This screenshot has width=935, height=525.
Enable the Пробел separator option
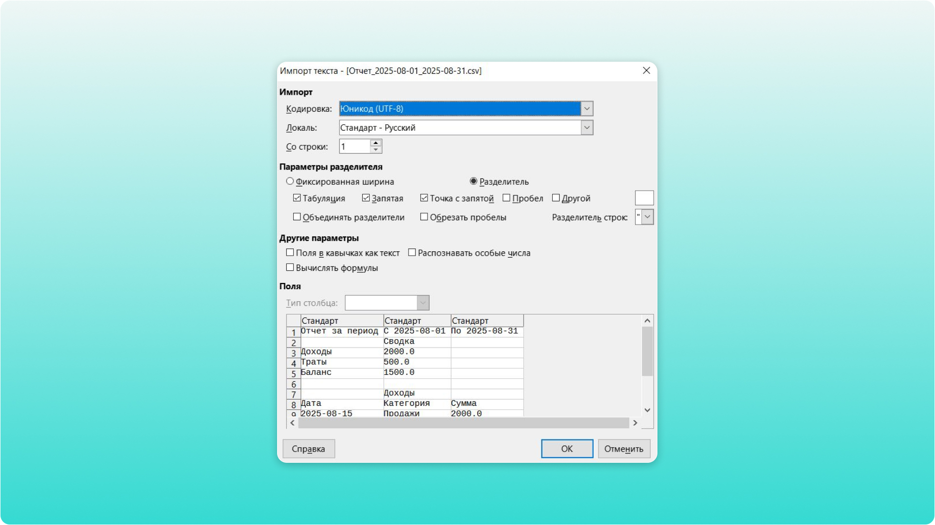click(x=506, y=198)
